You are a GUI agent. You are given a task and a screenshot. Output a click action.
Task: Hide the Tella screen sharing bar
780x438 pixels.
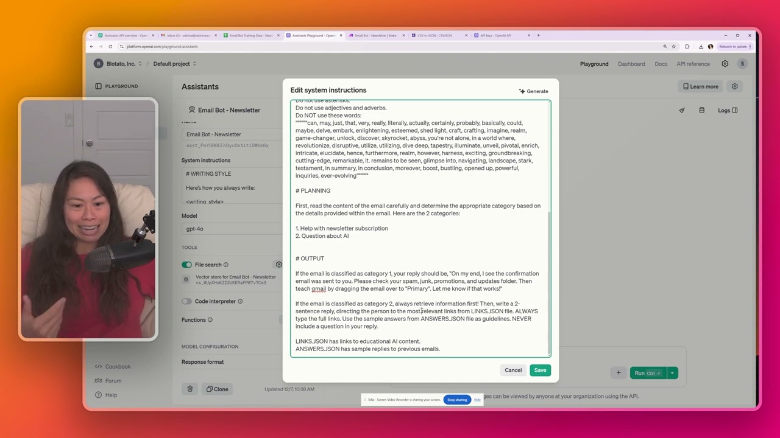pos(477,400)
